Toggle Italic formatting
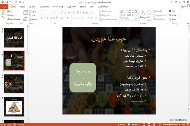The image size is (190, 126). click(x=45, y=18)
